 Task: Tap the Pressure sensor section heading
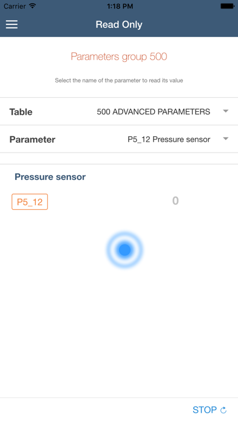tap(50, 177)
